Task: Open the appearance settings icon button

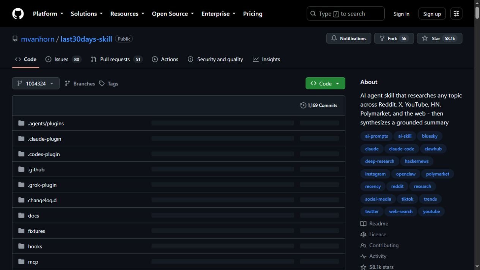Action: point(456,14)
